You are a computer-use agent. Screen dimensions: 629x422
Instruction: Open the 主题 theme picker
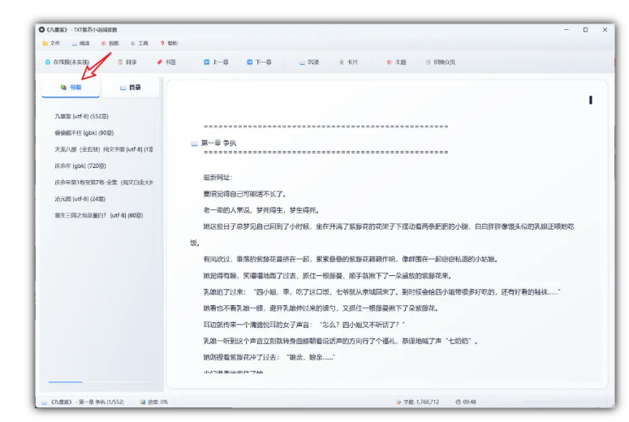click(x=396, y=62)
